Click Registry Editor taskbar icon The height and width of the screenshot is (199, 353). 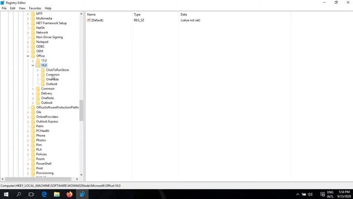tap(82, 194)
